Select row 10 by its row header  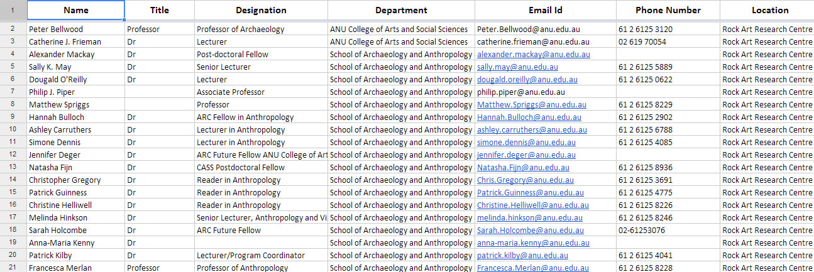coord(13,129)
